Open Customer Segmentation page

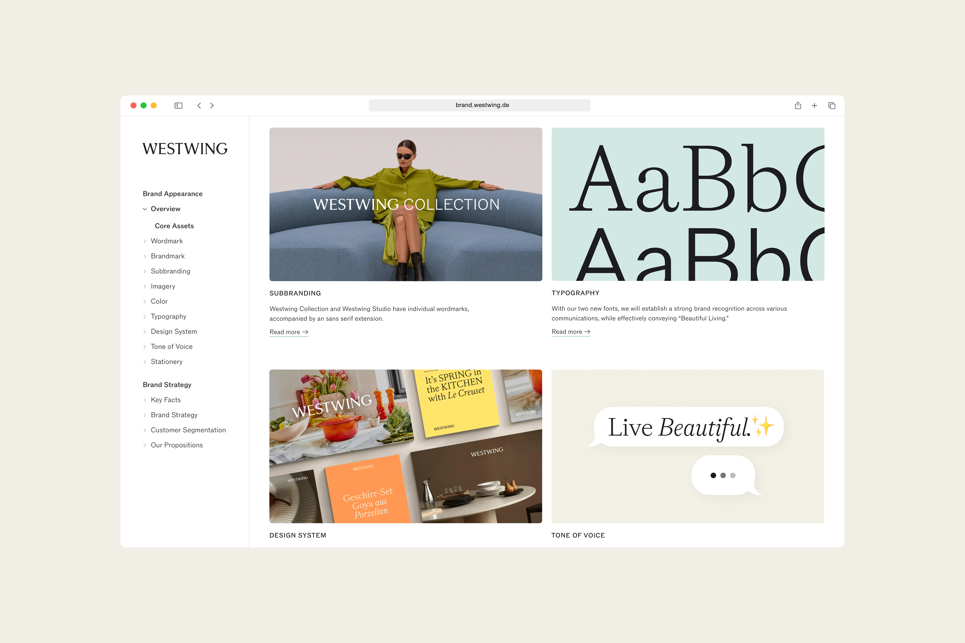(x=188, y=430)
